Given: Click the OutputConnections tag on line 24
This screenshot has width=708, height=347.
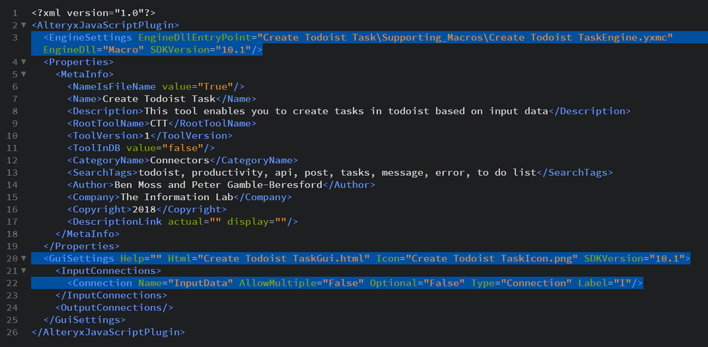Looking at the screenshot, I should (x=114, y=308).
